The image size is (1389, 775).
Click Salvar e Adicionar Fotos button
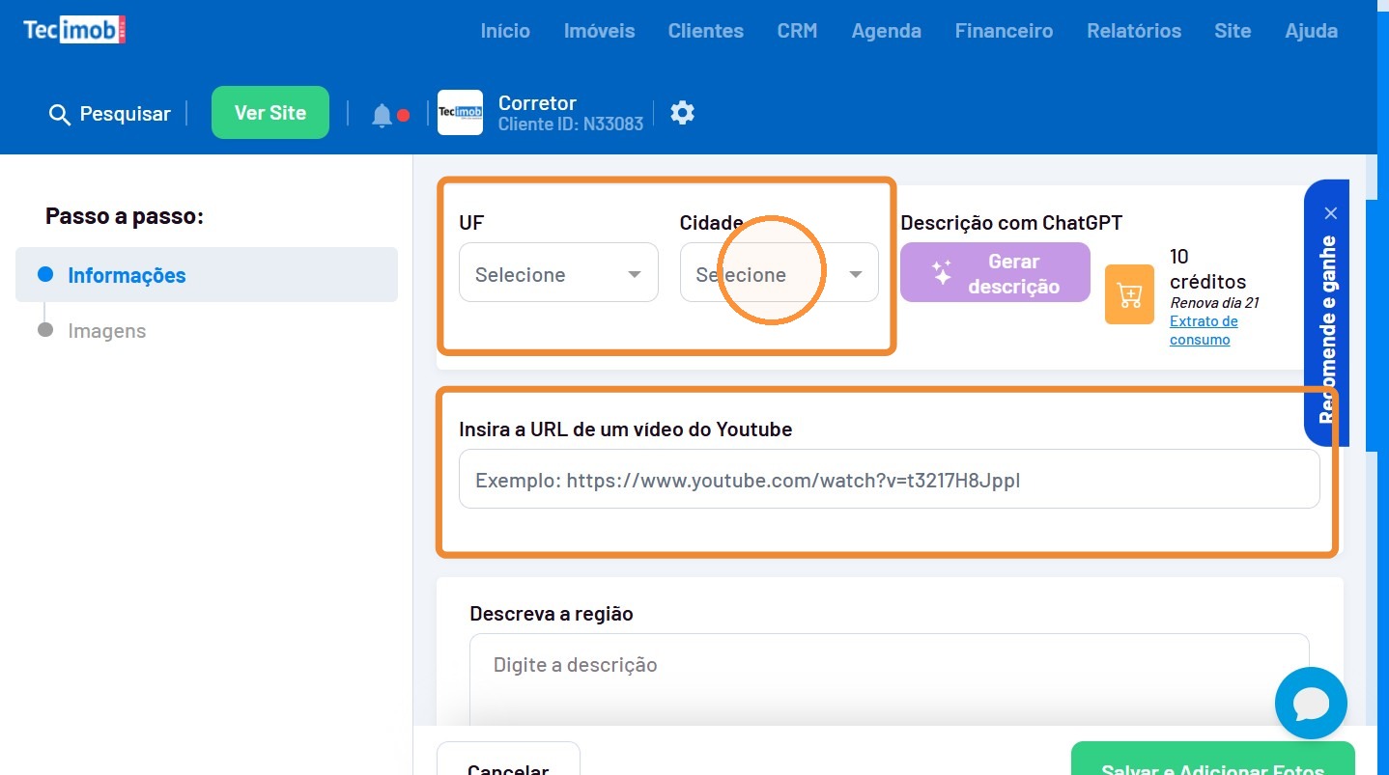[x=1212, y=759]
